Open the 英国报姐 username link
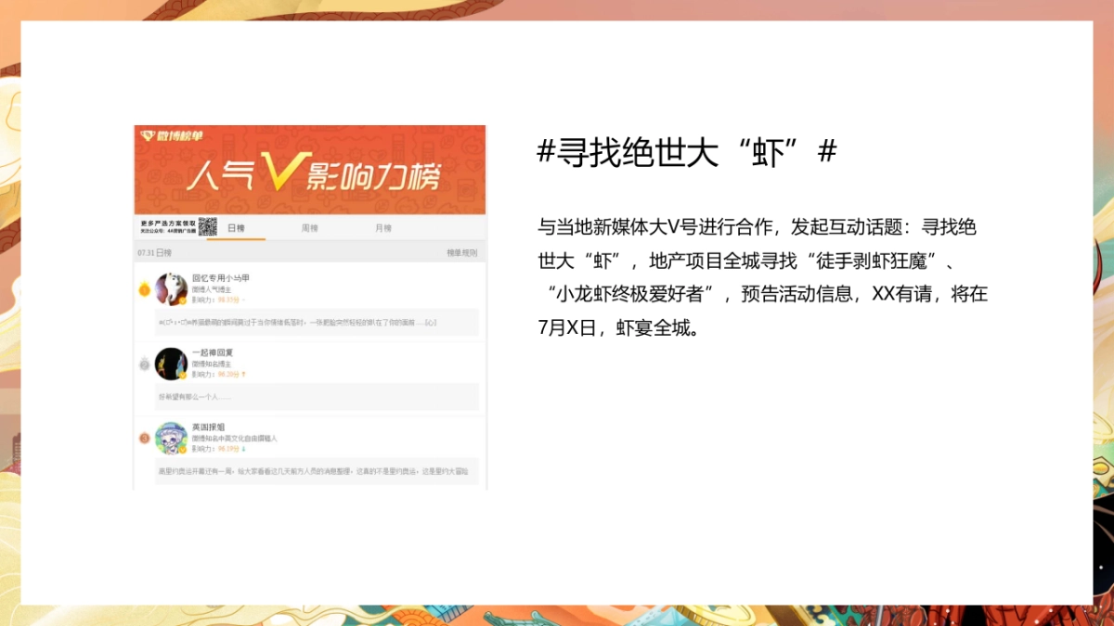 pyautogui.click(x=208, y=427)
